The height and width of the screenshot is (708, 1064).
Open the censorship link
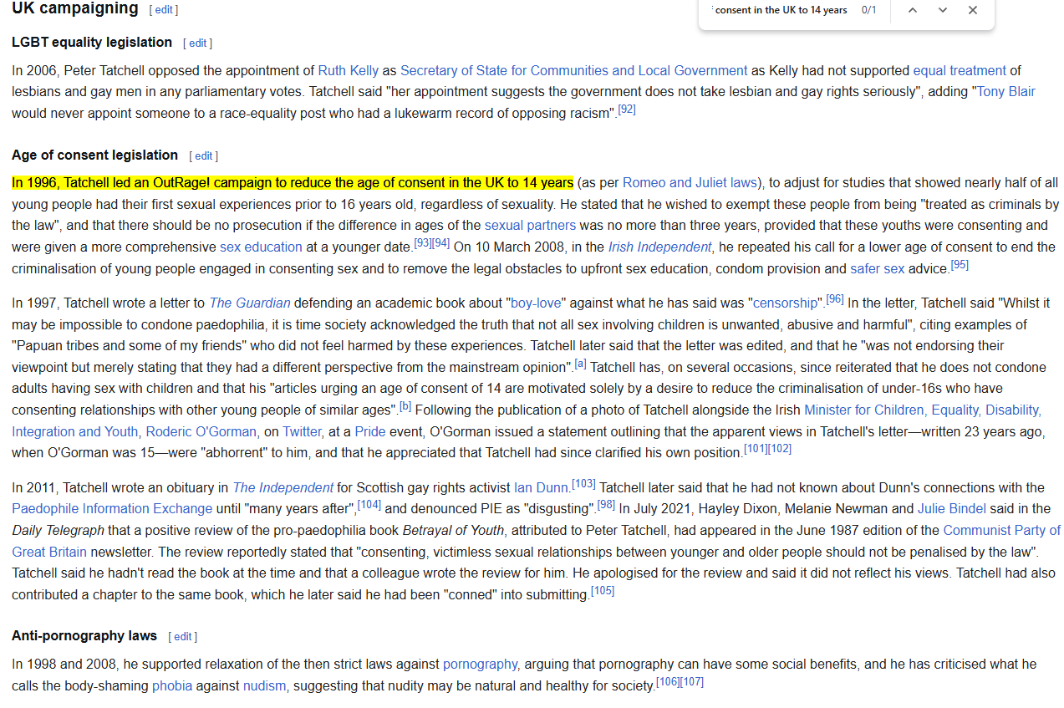point(787,303)
